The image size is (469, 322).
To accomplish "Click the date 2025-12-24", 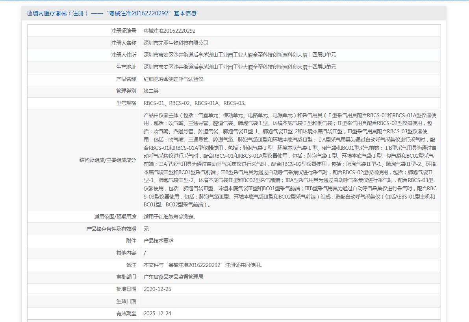I will (158, 314).
